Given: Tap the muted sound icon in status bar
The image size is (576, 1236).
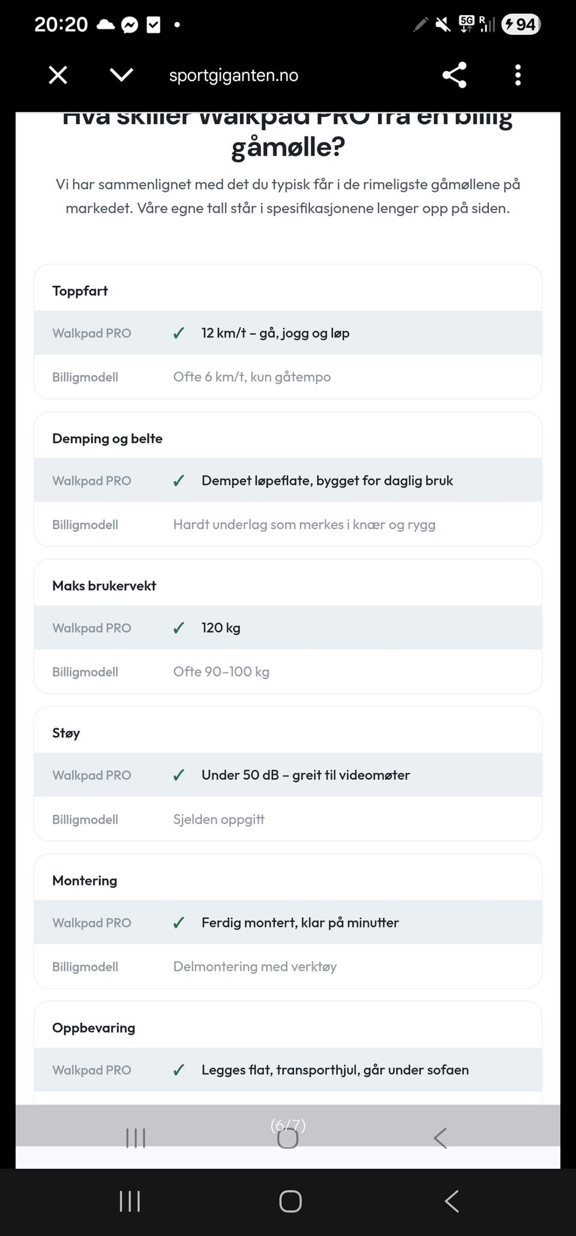Looking at the screenshot, I should click(x=443, y=25).
